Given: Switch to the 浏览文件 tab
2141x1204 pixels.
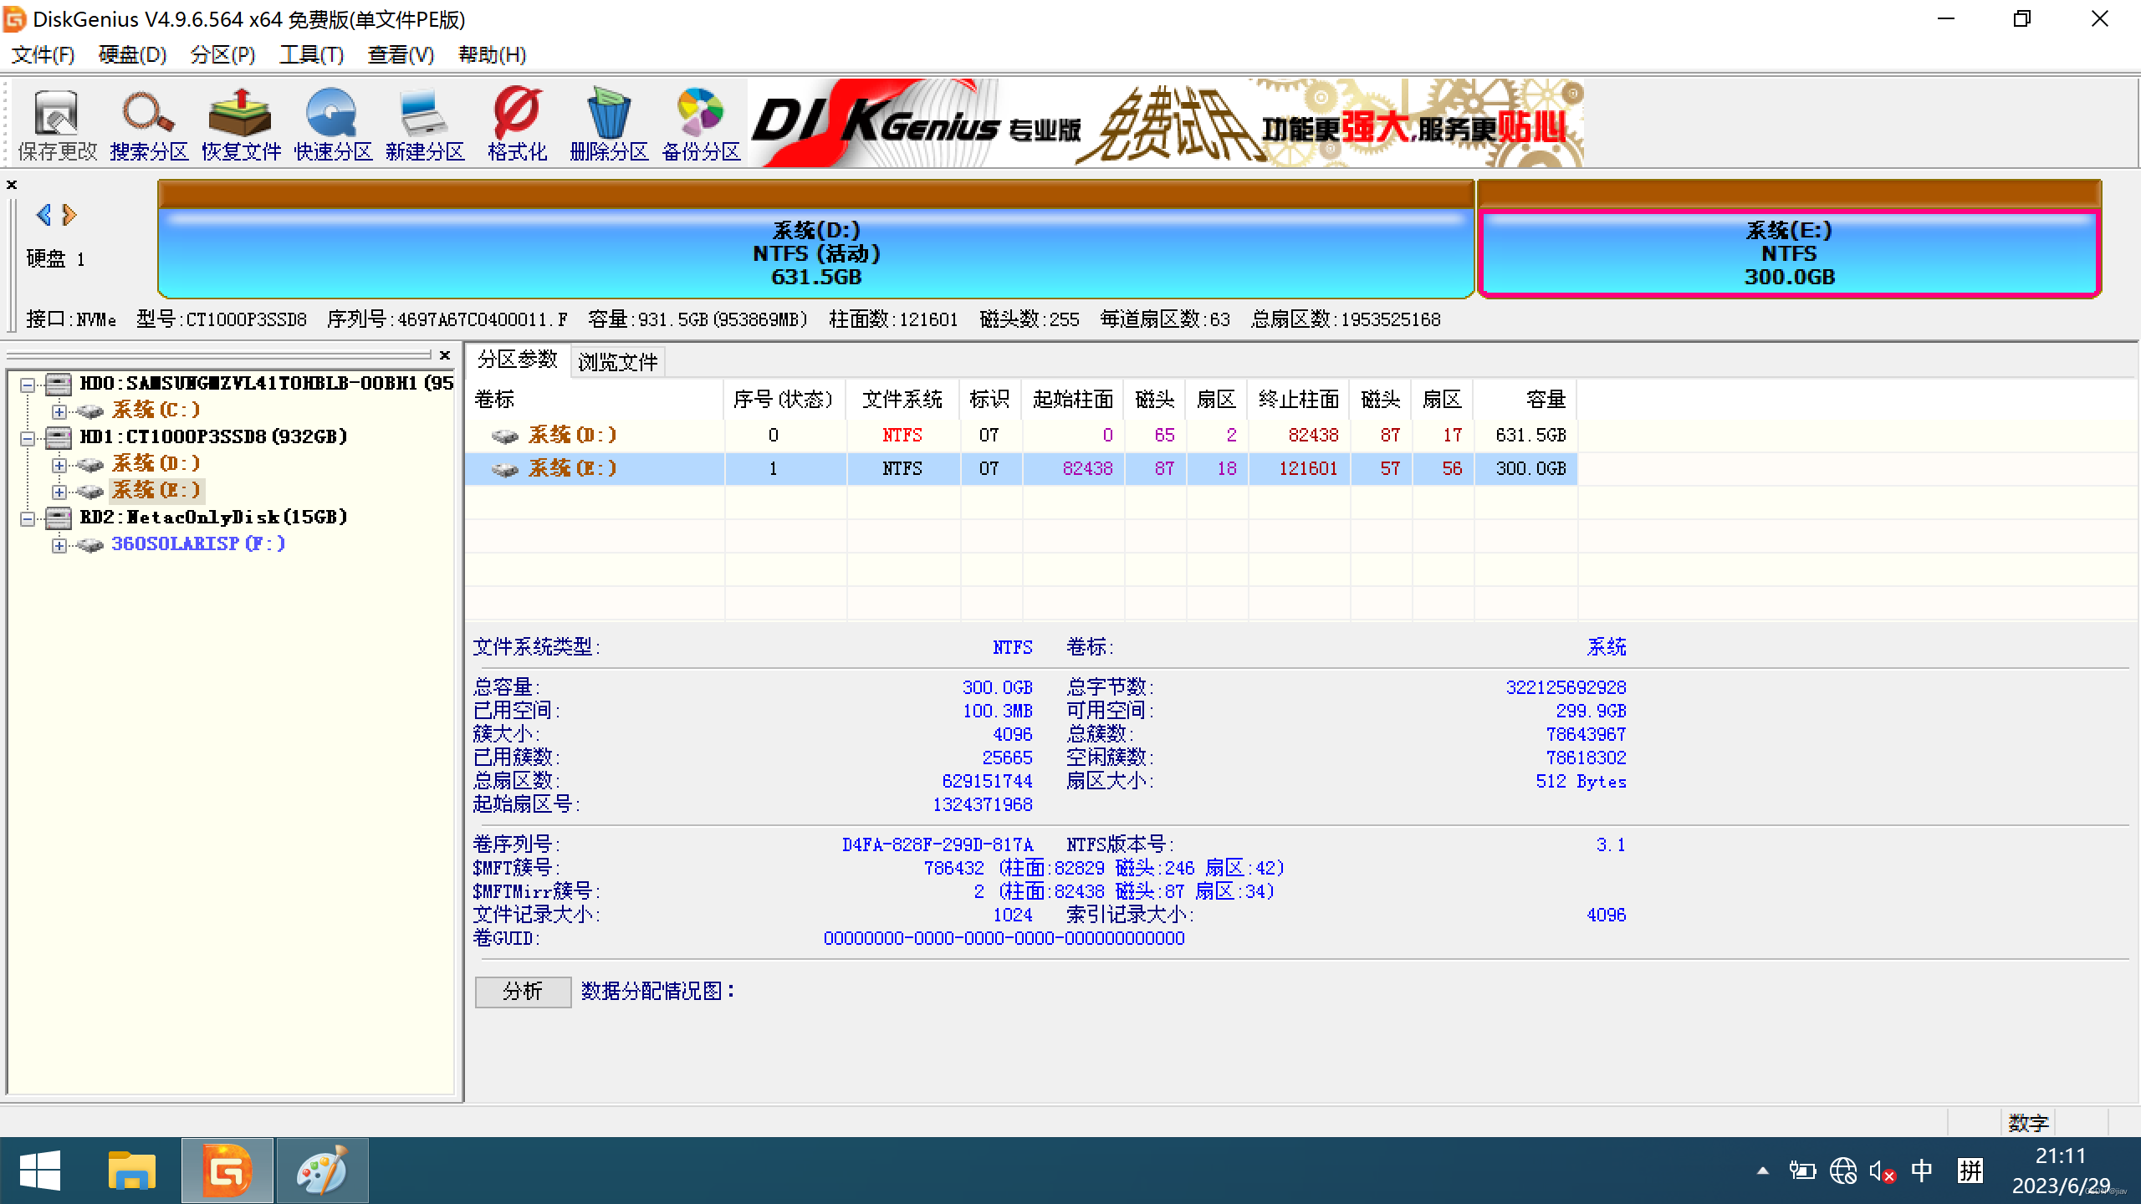Looking at the screenshot, I should (x=616, y=360).
